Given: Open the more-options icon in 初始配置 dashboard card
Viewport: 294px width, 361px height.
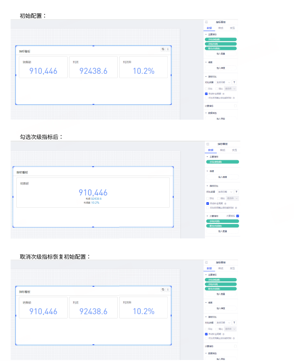Looking at the screenshot, I should [168, 49].
